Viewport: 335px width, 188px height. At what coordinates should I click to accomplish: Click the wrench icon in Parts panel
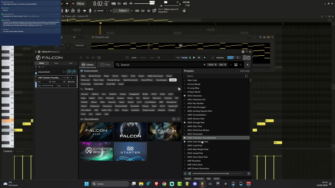pyautogui.click(x=36, y=67)
